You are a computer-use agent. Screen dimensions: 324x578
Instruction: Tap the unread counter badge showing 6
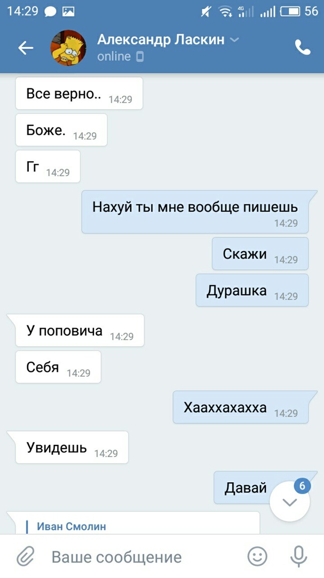pyautogui.click(x=302, y=486)
